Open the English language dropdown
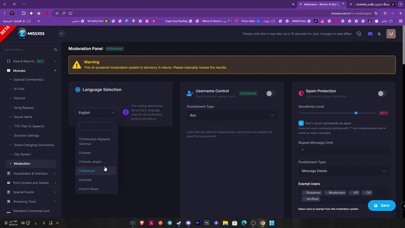The width and height of the screenshot is (405, 228). (97, 112)
